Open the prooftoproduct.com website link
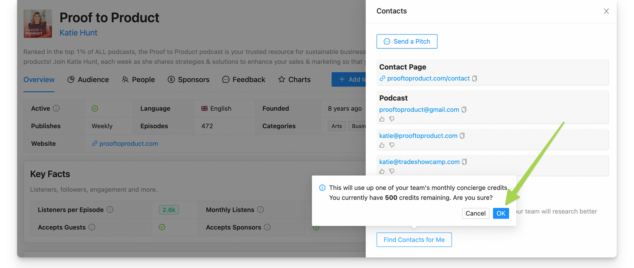634x268 pixels. tap(129, 143)
